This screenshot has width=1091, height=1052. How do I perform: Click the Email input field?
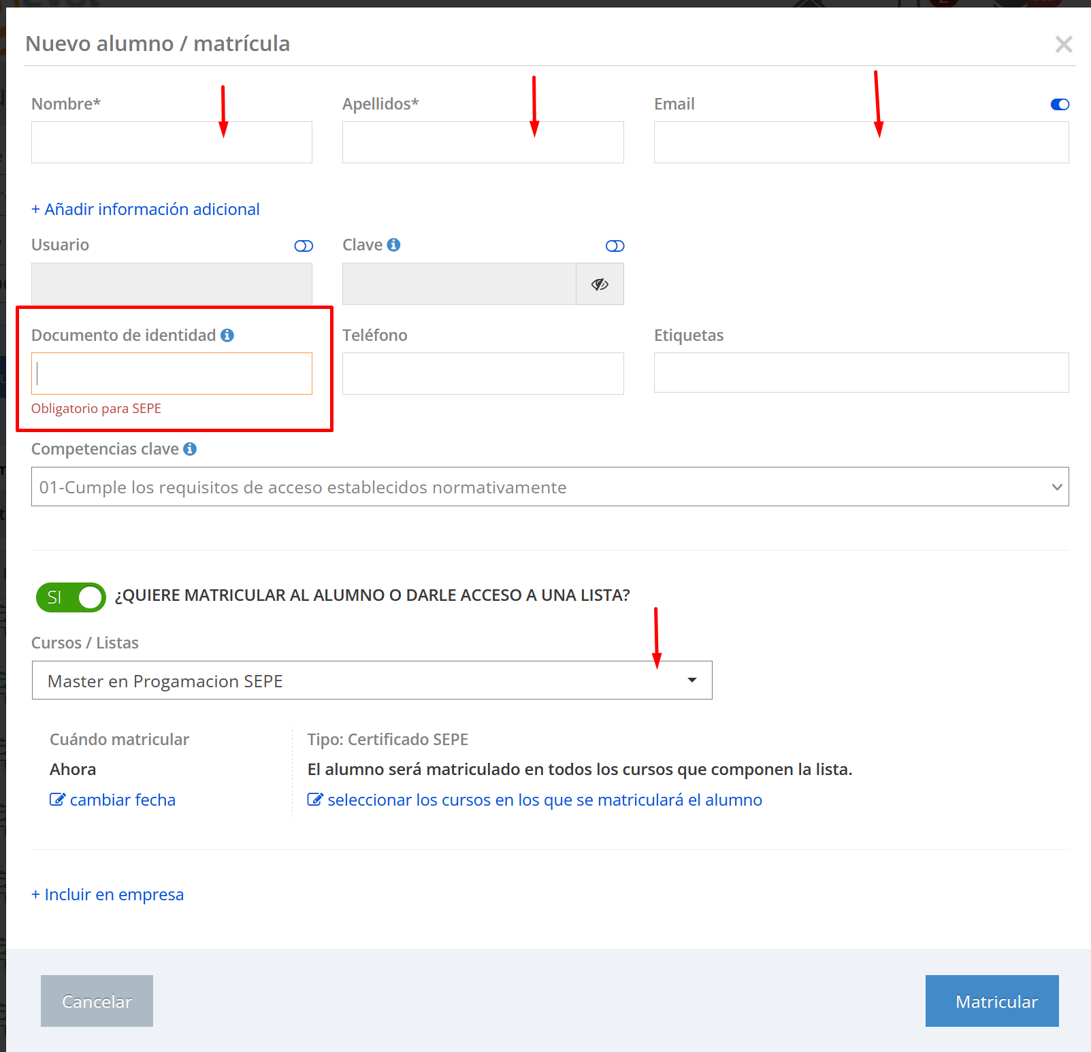tap(862, 142)
